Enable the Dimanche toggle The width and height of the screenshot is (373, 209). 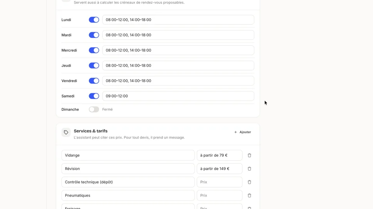[x=94, y=109]
